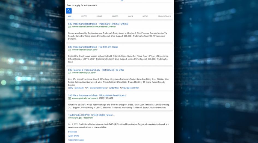Switch to the VIDEOS tab
This screenshot has height=143, width=258.
84,16
